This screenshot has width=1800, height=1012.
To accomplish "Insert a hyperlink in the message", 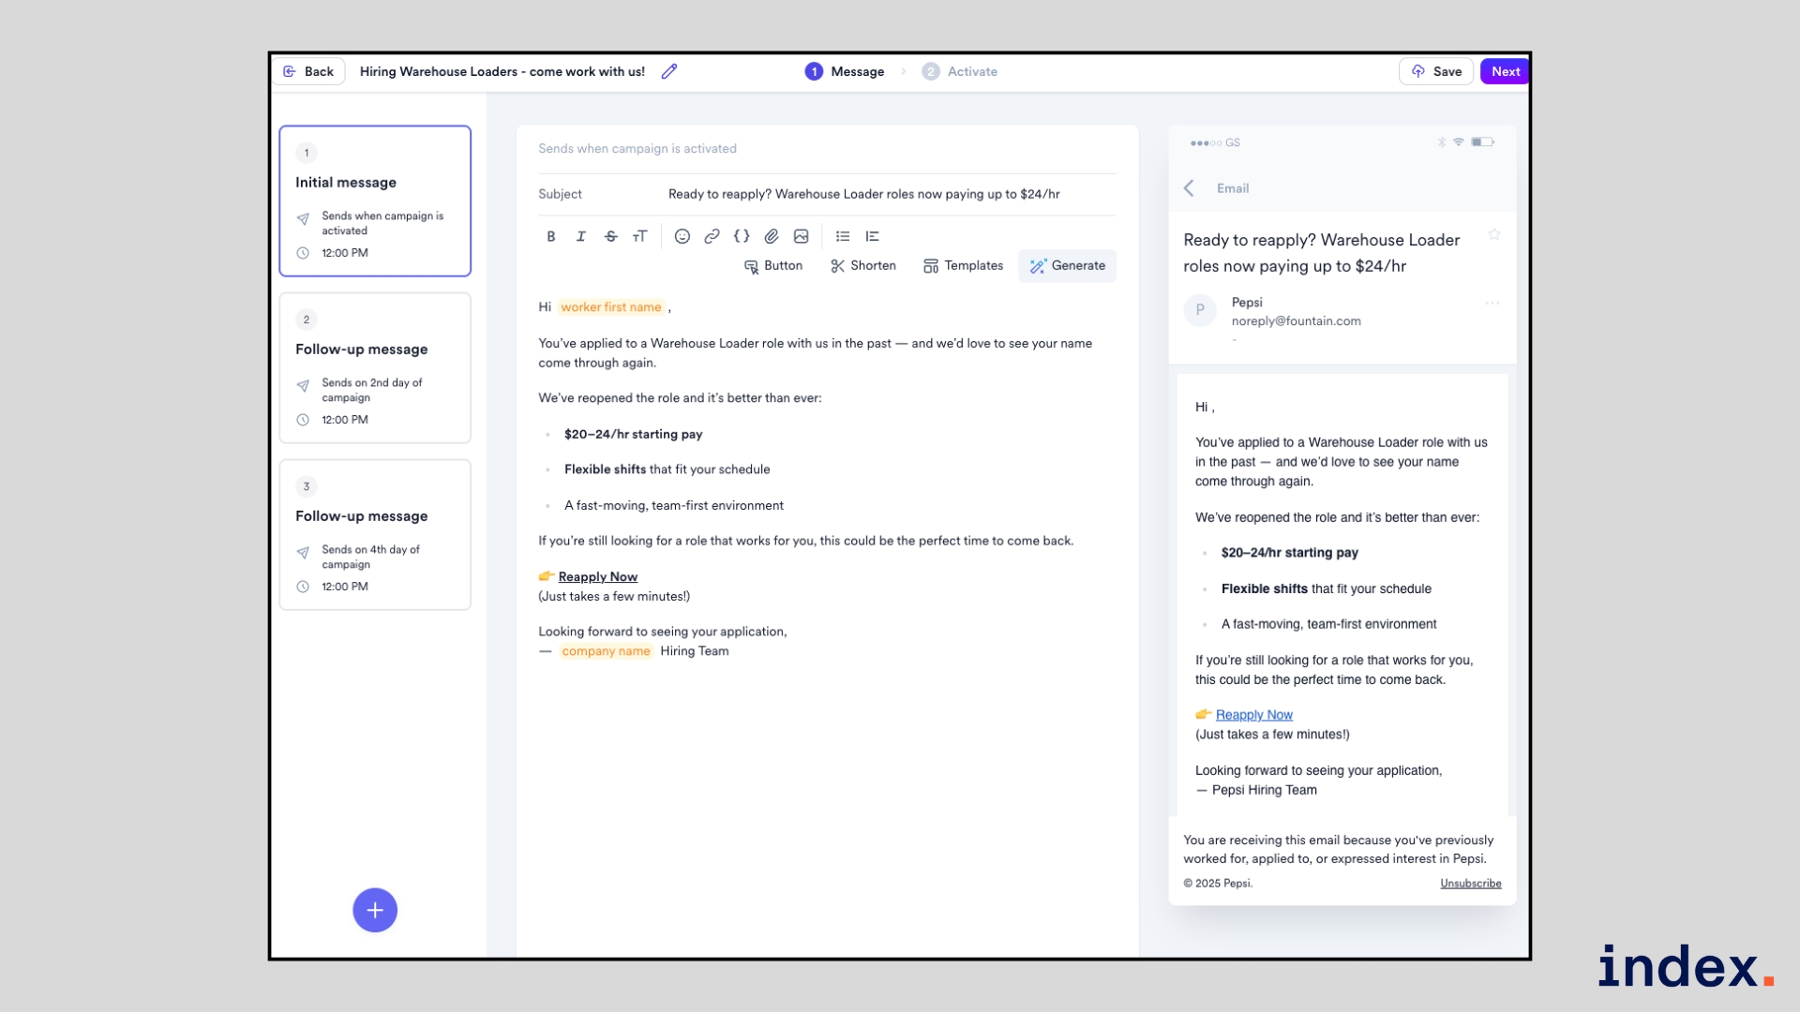I will [x=712, y=236].
